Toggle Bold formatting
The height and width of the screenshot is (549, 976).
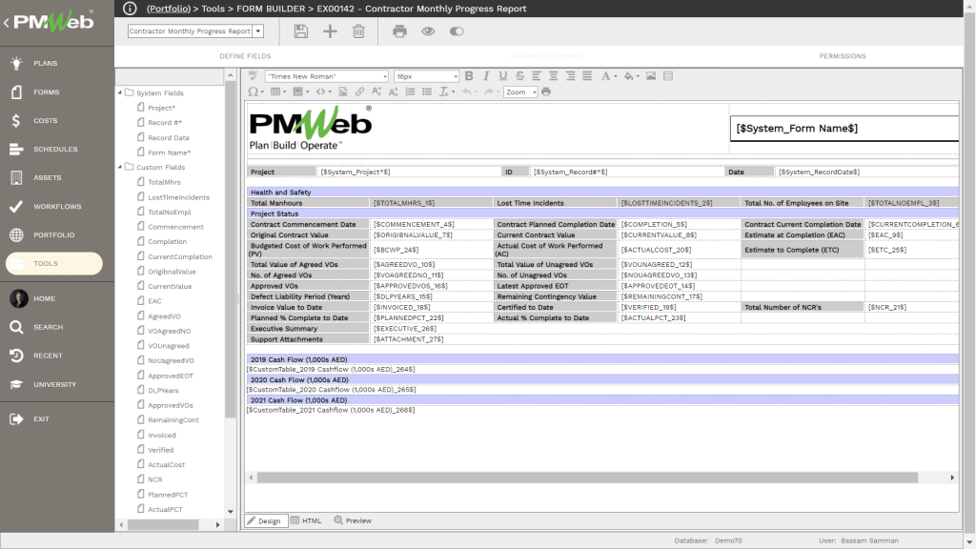point(469,76)
